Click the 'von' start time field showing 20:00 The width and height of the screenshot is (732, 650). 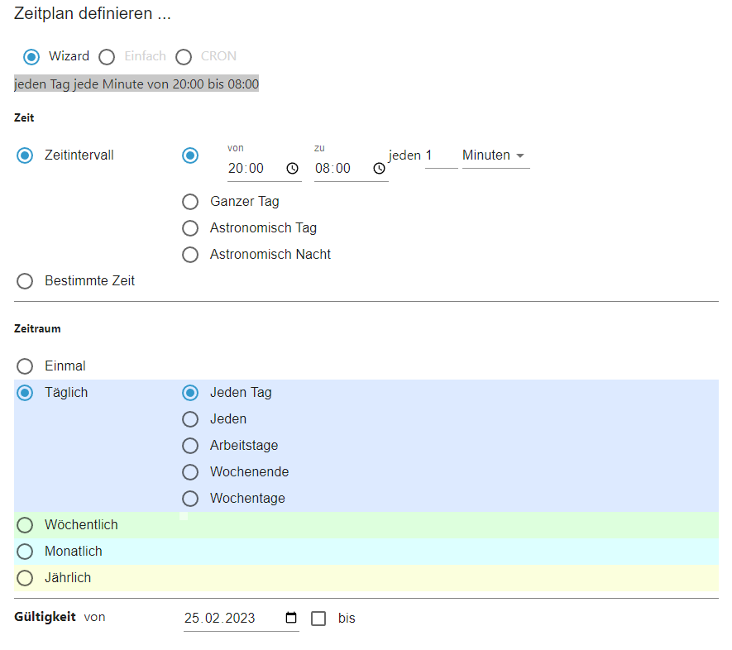(x=252, y=169)
